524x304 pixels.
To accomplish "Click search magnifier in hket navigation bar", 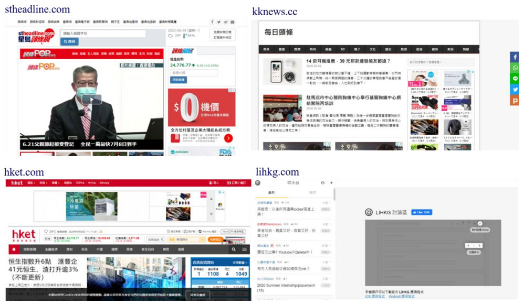I will [234, 249].
